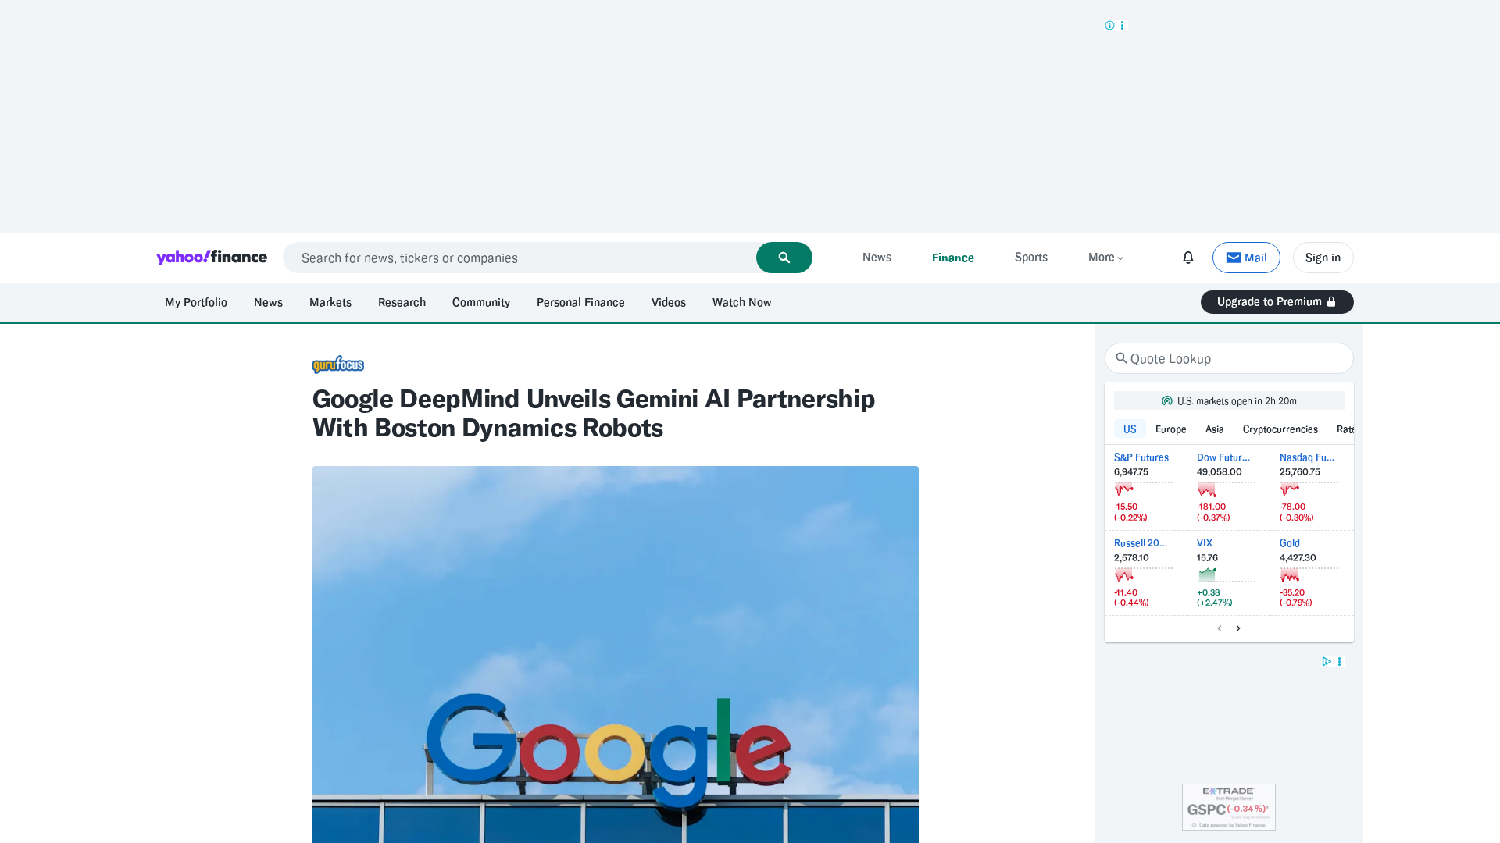Click the Sign in button
This screenshot has height=843, width=1500.
pyautogui.click(x=1323, y=258)
